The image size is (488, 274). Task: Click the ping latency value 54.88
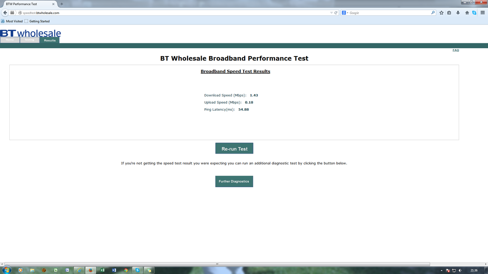click(x=243, y=109)
